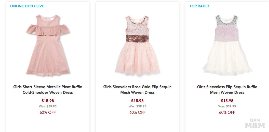Screen dimensions: 269x132
Task: Click 60% OFF label on third product
Action: [x=227, y=112]
